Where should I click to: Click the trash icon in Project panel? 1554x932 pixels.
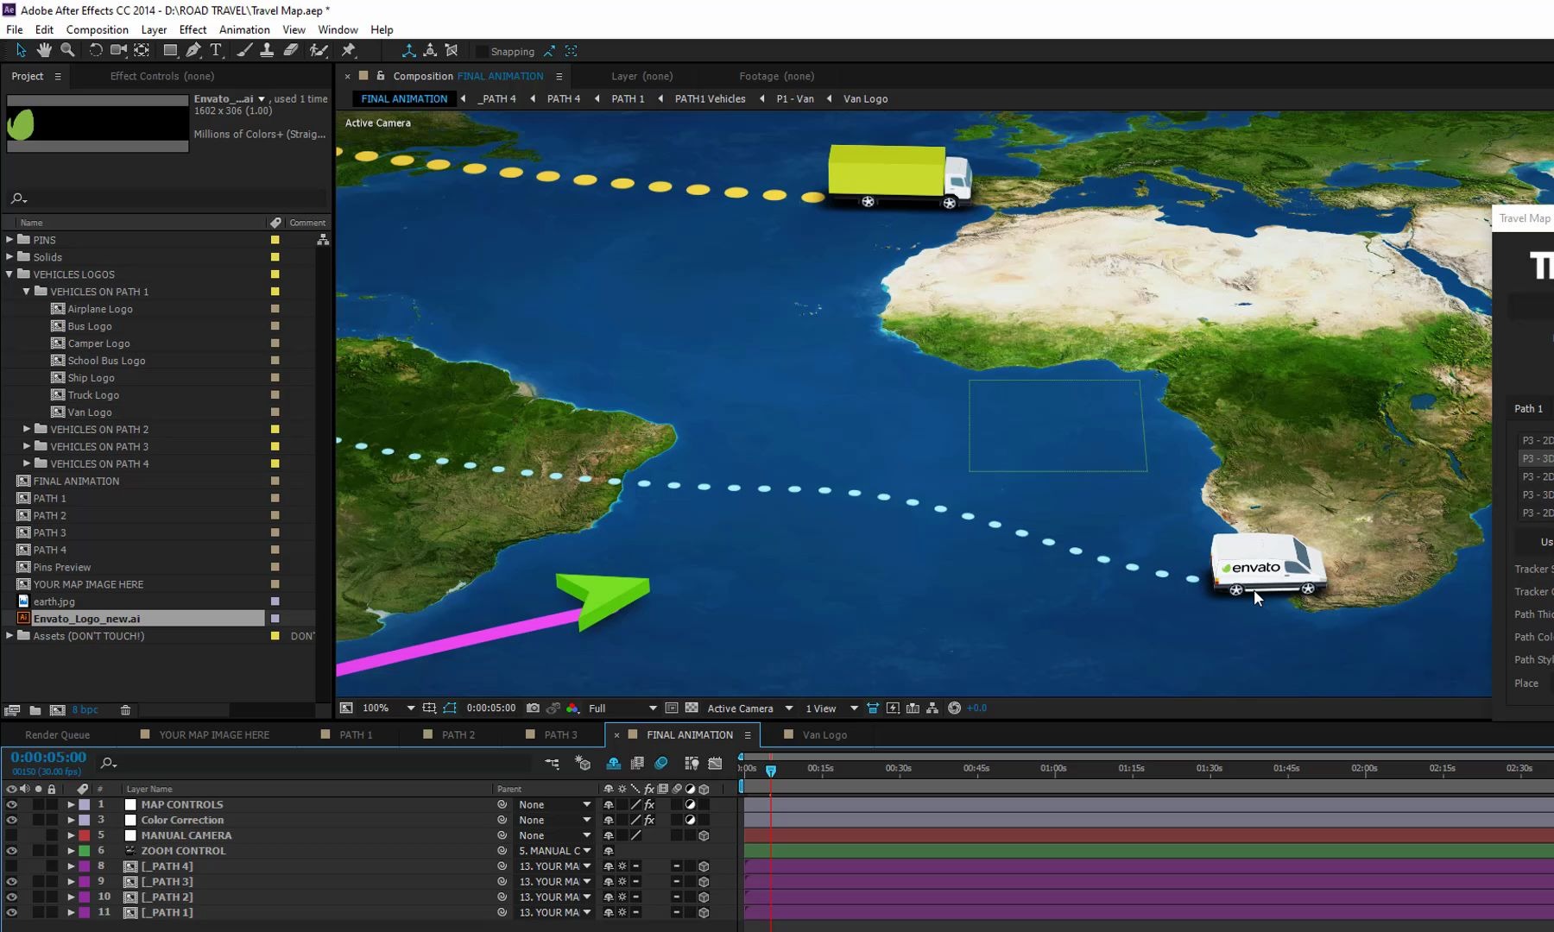tap(125, 710)
